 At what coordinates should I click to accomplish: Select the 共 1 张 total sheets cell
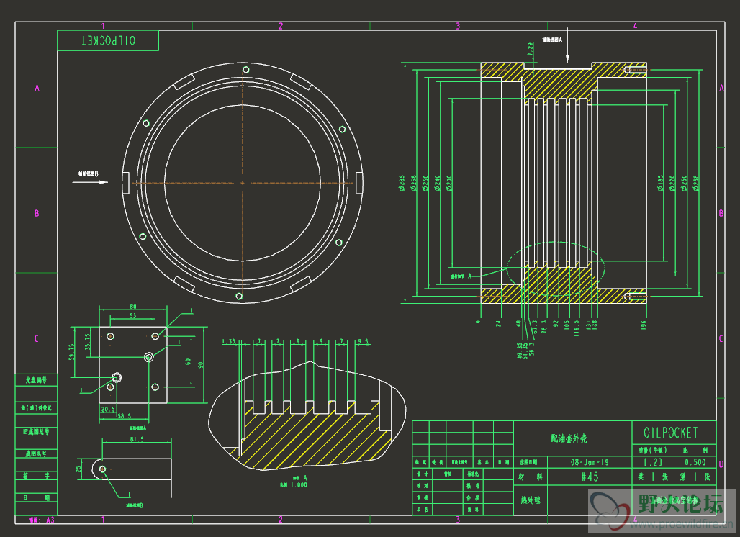coord(653,477)
